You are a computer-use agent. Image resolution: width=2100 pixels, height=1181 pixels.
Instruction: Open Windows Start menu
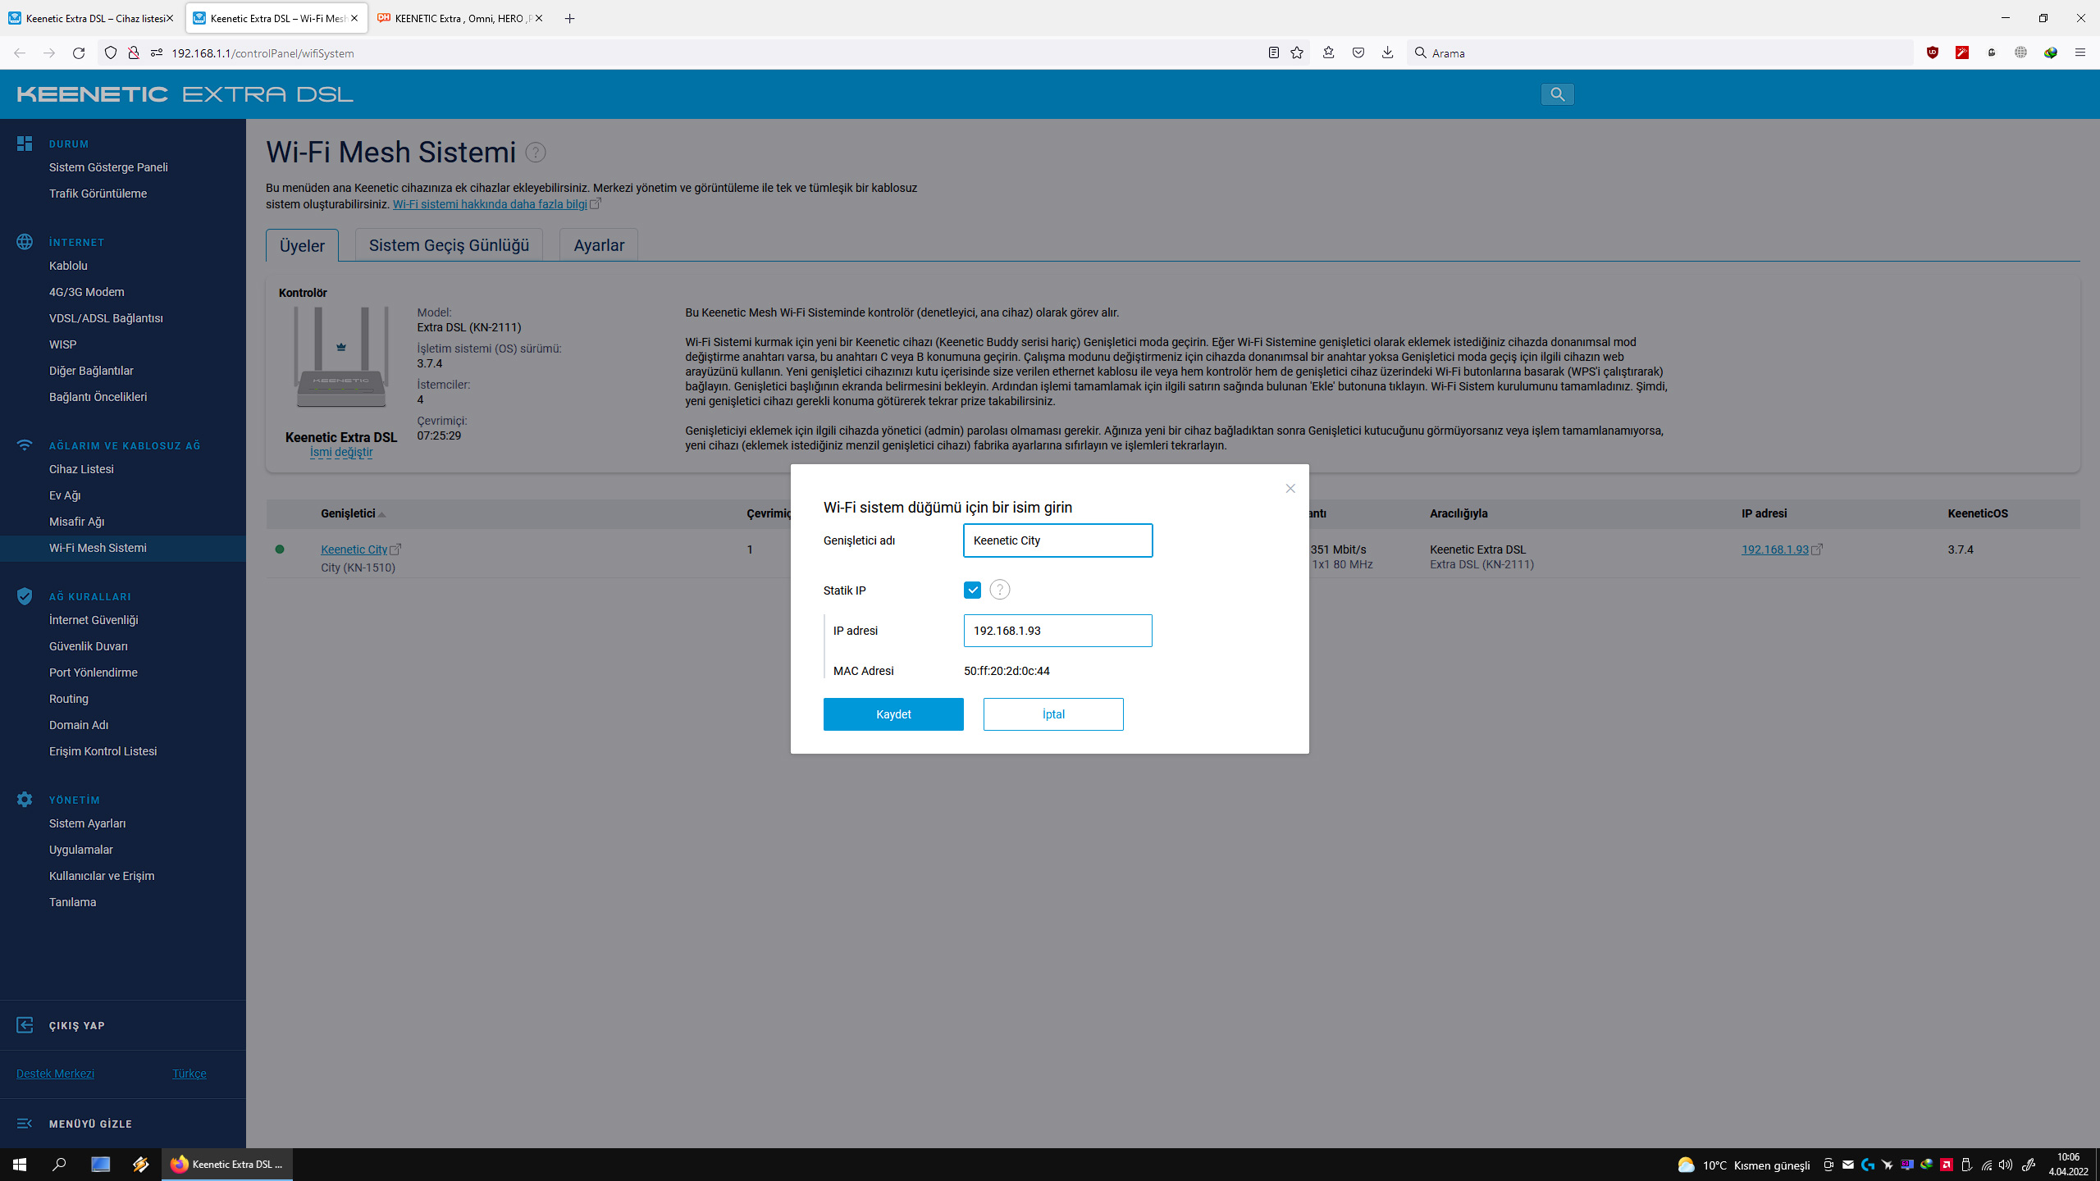click(x=20, y=1165)
